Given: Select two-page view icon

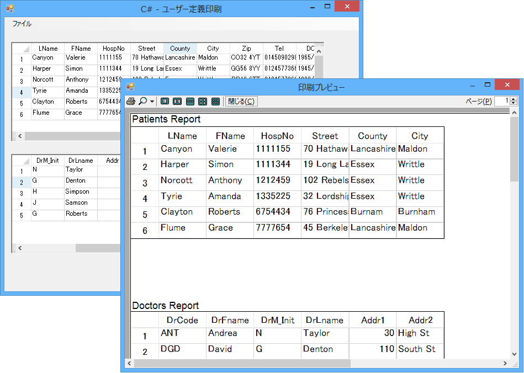Looking at the screenshot, I should click(177, 101).
